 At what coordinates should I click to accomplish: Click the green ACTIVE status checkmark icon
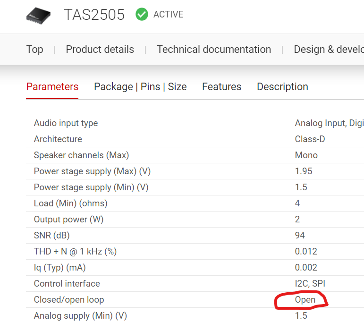[142, 14]
